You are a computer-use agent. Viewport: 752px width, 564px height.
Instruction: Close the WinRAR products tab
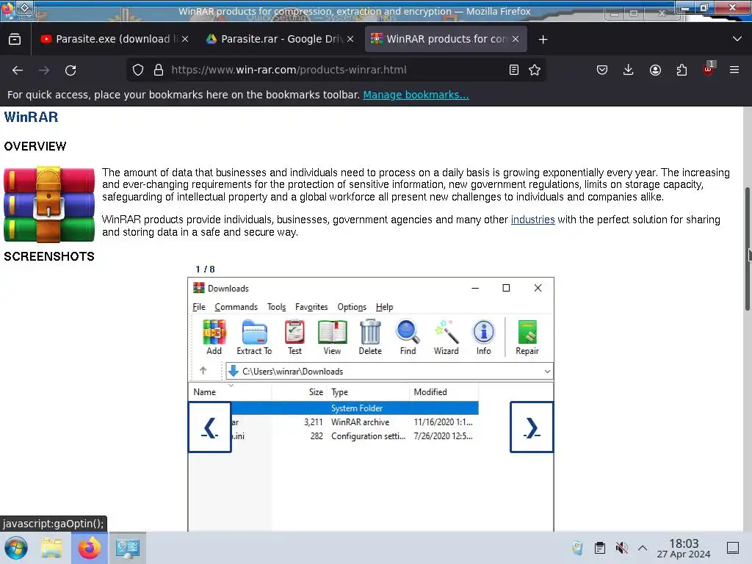point(516,39)
